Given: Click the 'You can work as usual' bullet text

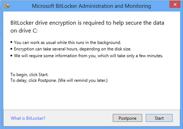Looking at the screenshot, I should pyautogui.click(x=67, y=43).
